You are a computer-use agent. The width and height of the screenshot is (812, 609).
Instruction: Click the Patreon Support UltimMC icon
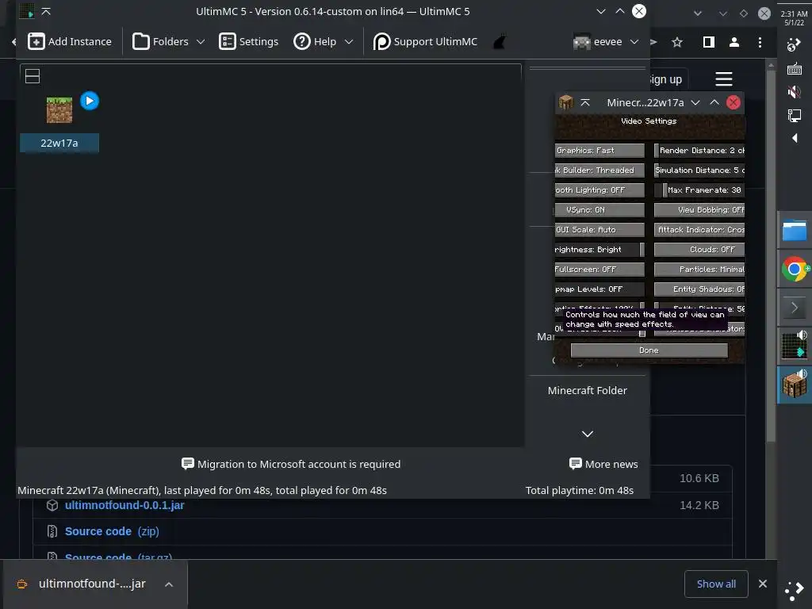[x=381, y=41]
